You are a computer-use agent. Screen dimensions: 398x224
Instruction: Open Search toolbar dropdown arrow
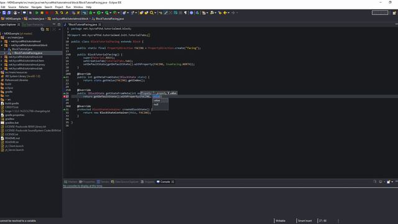coord(155,12)
